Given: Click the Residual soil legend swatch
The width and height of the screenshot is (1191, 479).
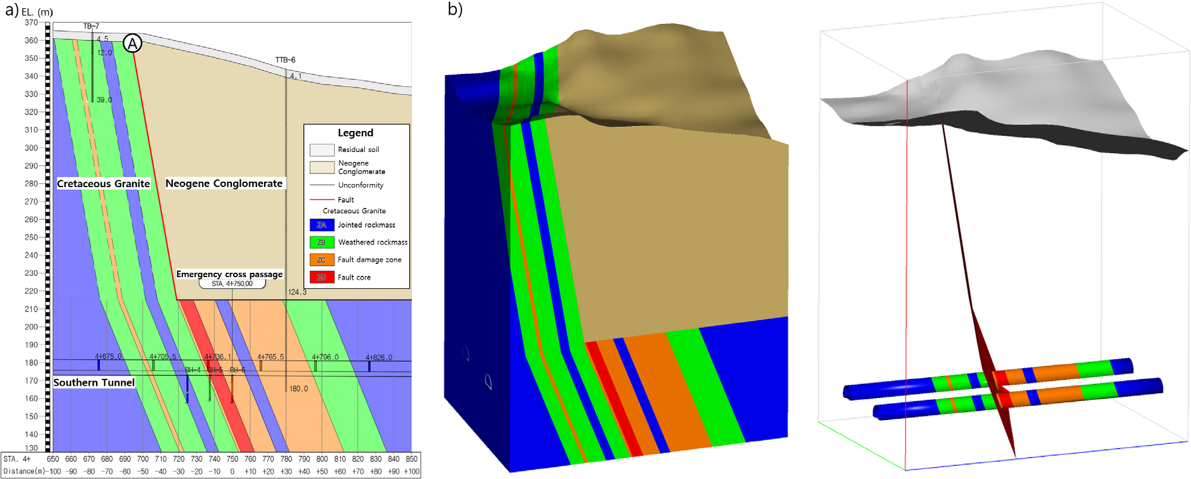Looking at the screenshot, I should point(322,150).
